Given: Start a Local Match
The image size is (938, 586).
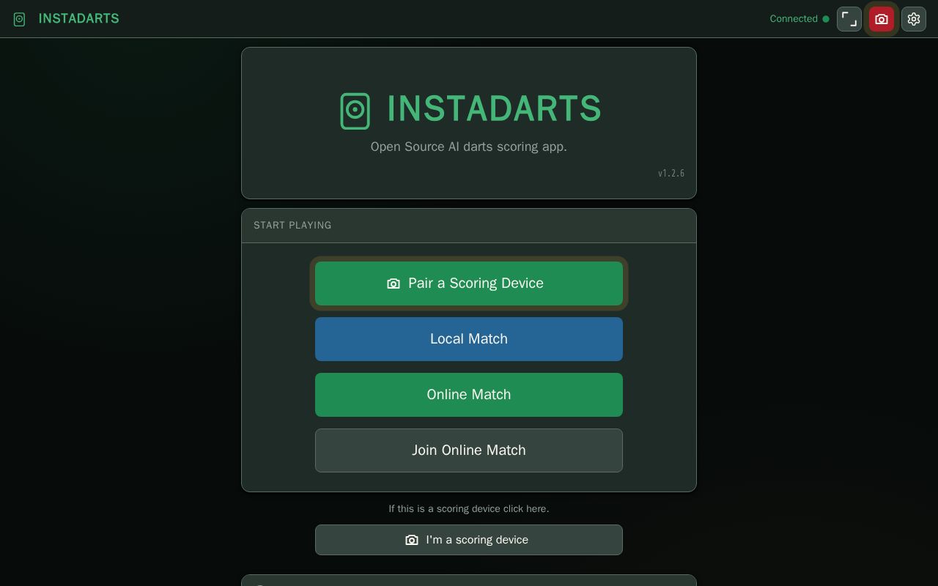Looking at the screenshot, I should pos(469,339).
